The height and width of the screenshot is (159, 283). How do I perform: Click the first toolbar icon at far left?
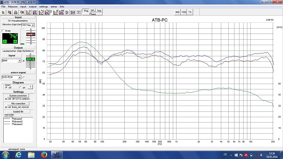[3, 12]
